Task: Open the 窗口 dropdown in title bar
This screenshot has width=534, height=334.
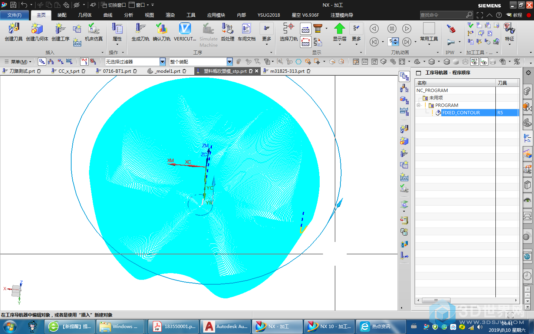Action: click(139, 5)
